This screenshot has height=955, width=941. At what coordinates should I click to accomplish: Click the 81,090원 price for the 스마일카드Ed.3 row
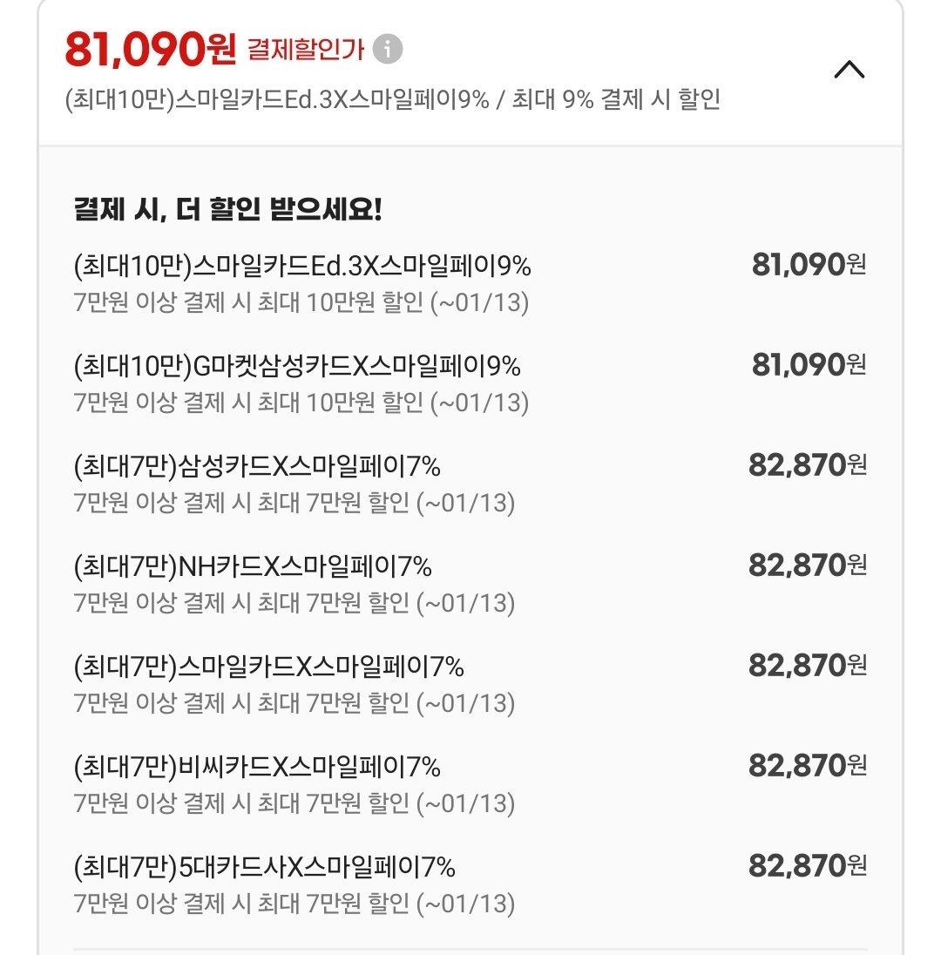pos(809,264)
